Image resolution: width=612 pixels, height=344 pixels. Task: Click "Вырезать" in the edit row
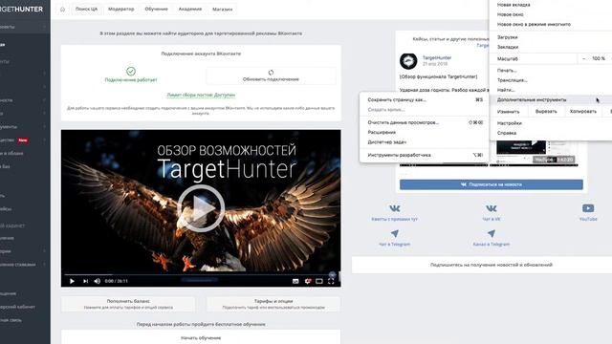(546, 112)
